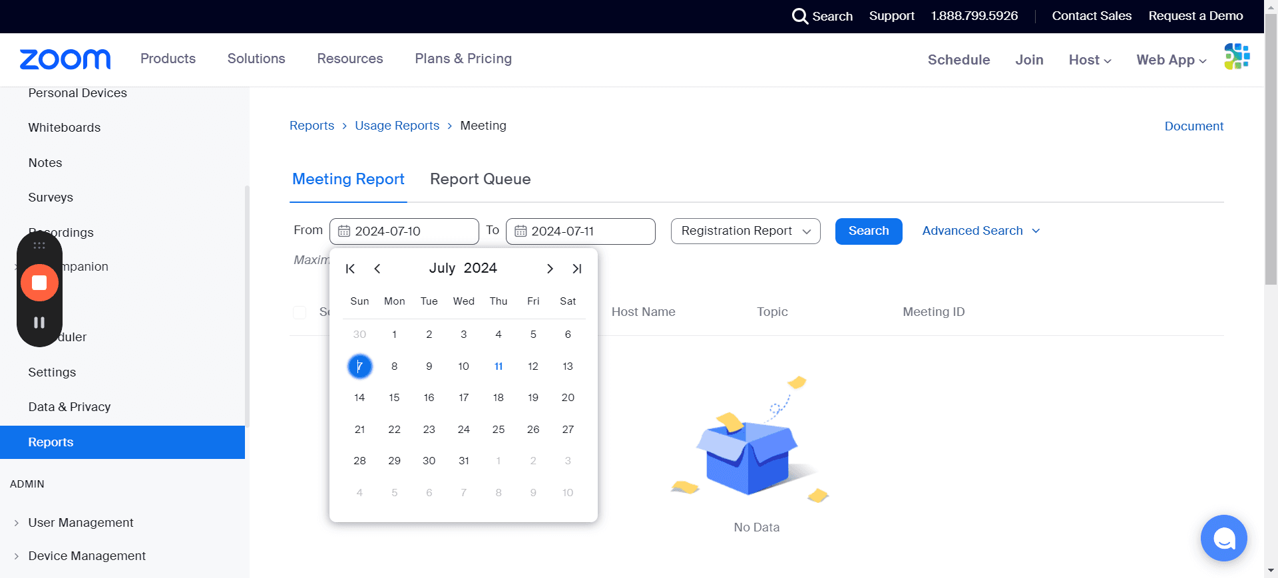The image size is (1278, 578).
Task: Open the Resources menu
Action: click(350, 59)
